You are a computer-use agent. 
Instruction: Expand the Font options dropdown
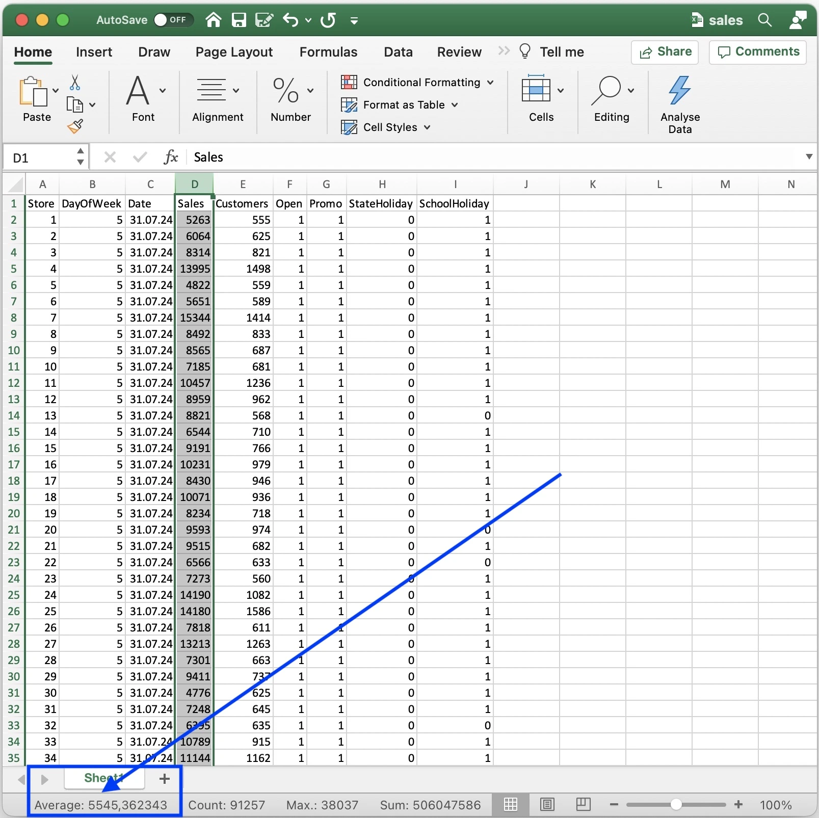click(x=163, y=90)
